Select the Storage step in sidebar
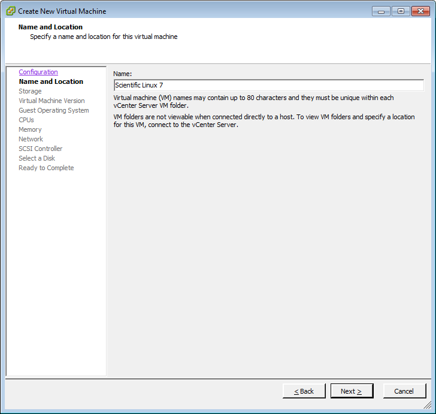 pyautogui.click(x=30, y=91)
